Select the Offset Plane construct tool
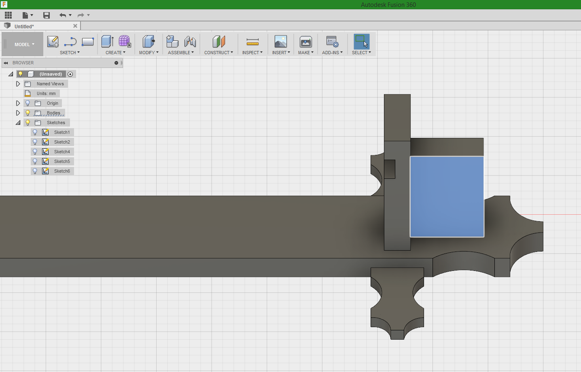 [x=218, y=41]
